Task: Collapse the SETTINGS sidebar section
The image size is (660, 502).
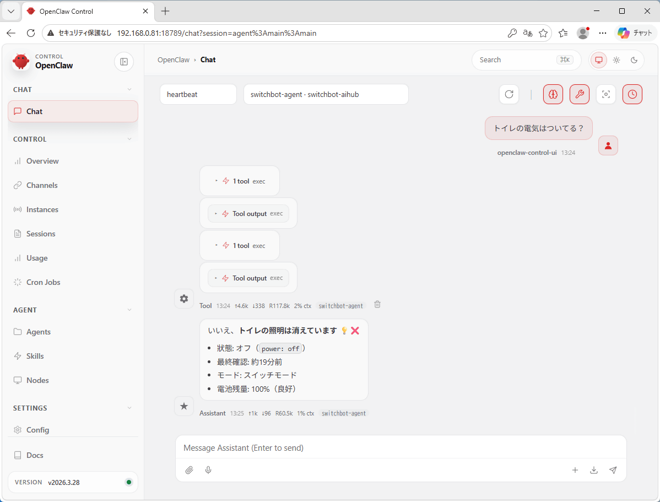Action: 73,408
